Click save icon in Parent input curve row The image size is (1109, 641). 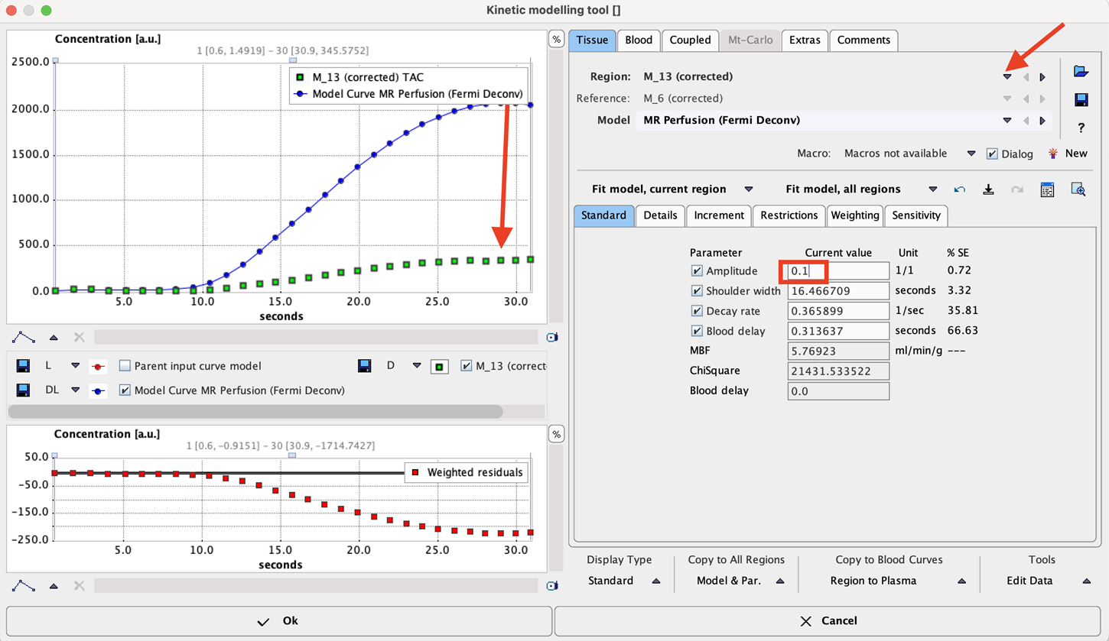pos(23,366)
